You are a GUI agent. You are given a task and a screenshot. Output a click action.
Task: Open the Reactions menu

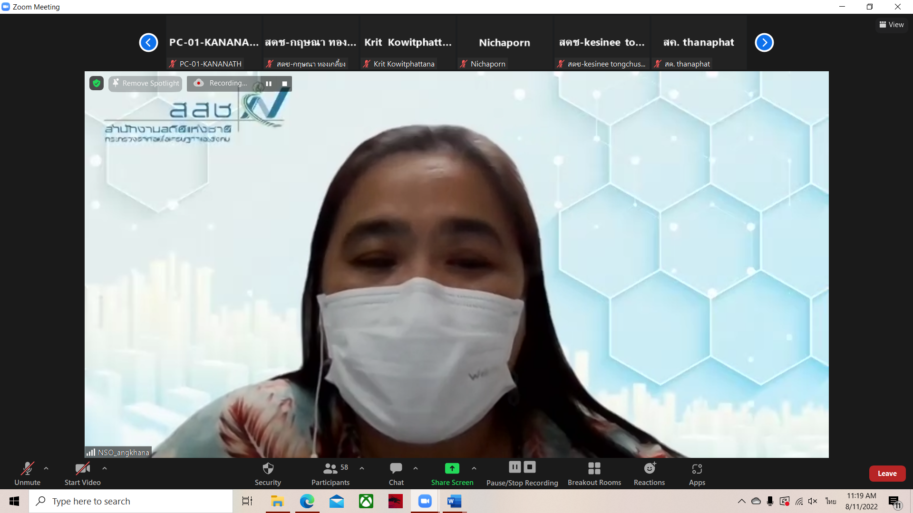tap(649, 474)
